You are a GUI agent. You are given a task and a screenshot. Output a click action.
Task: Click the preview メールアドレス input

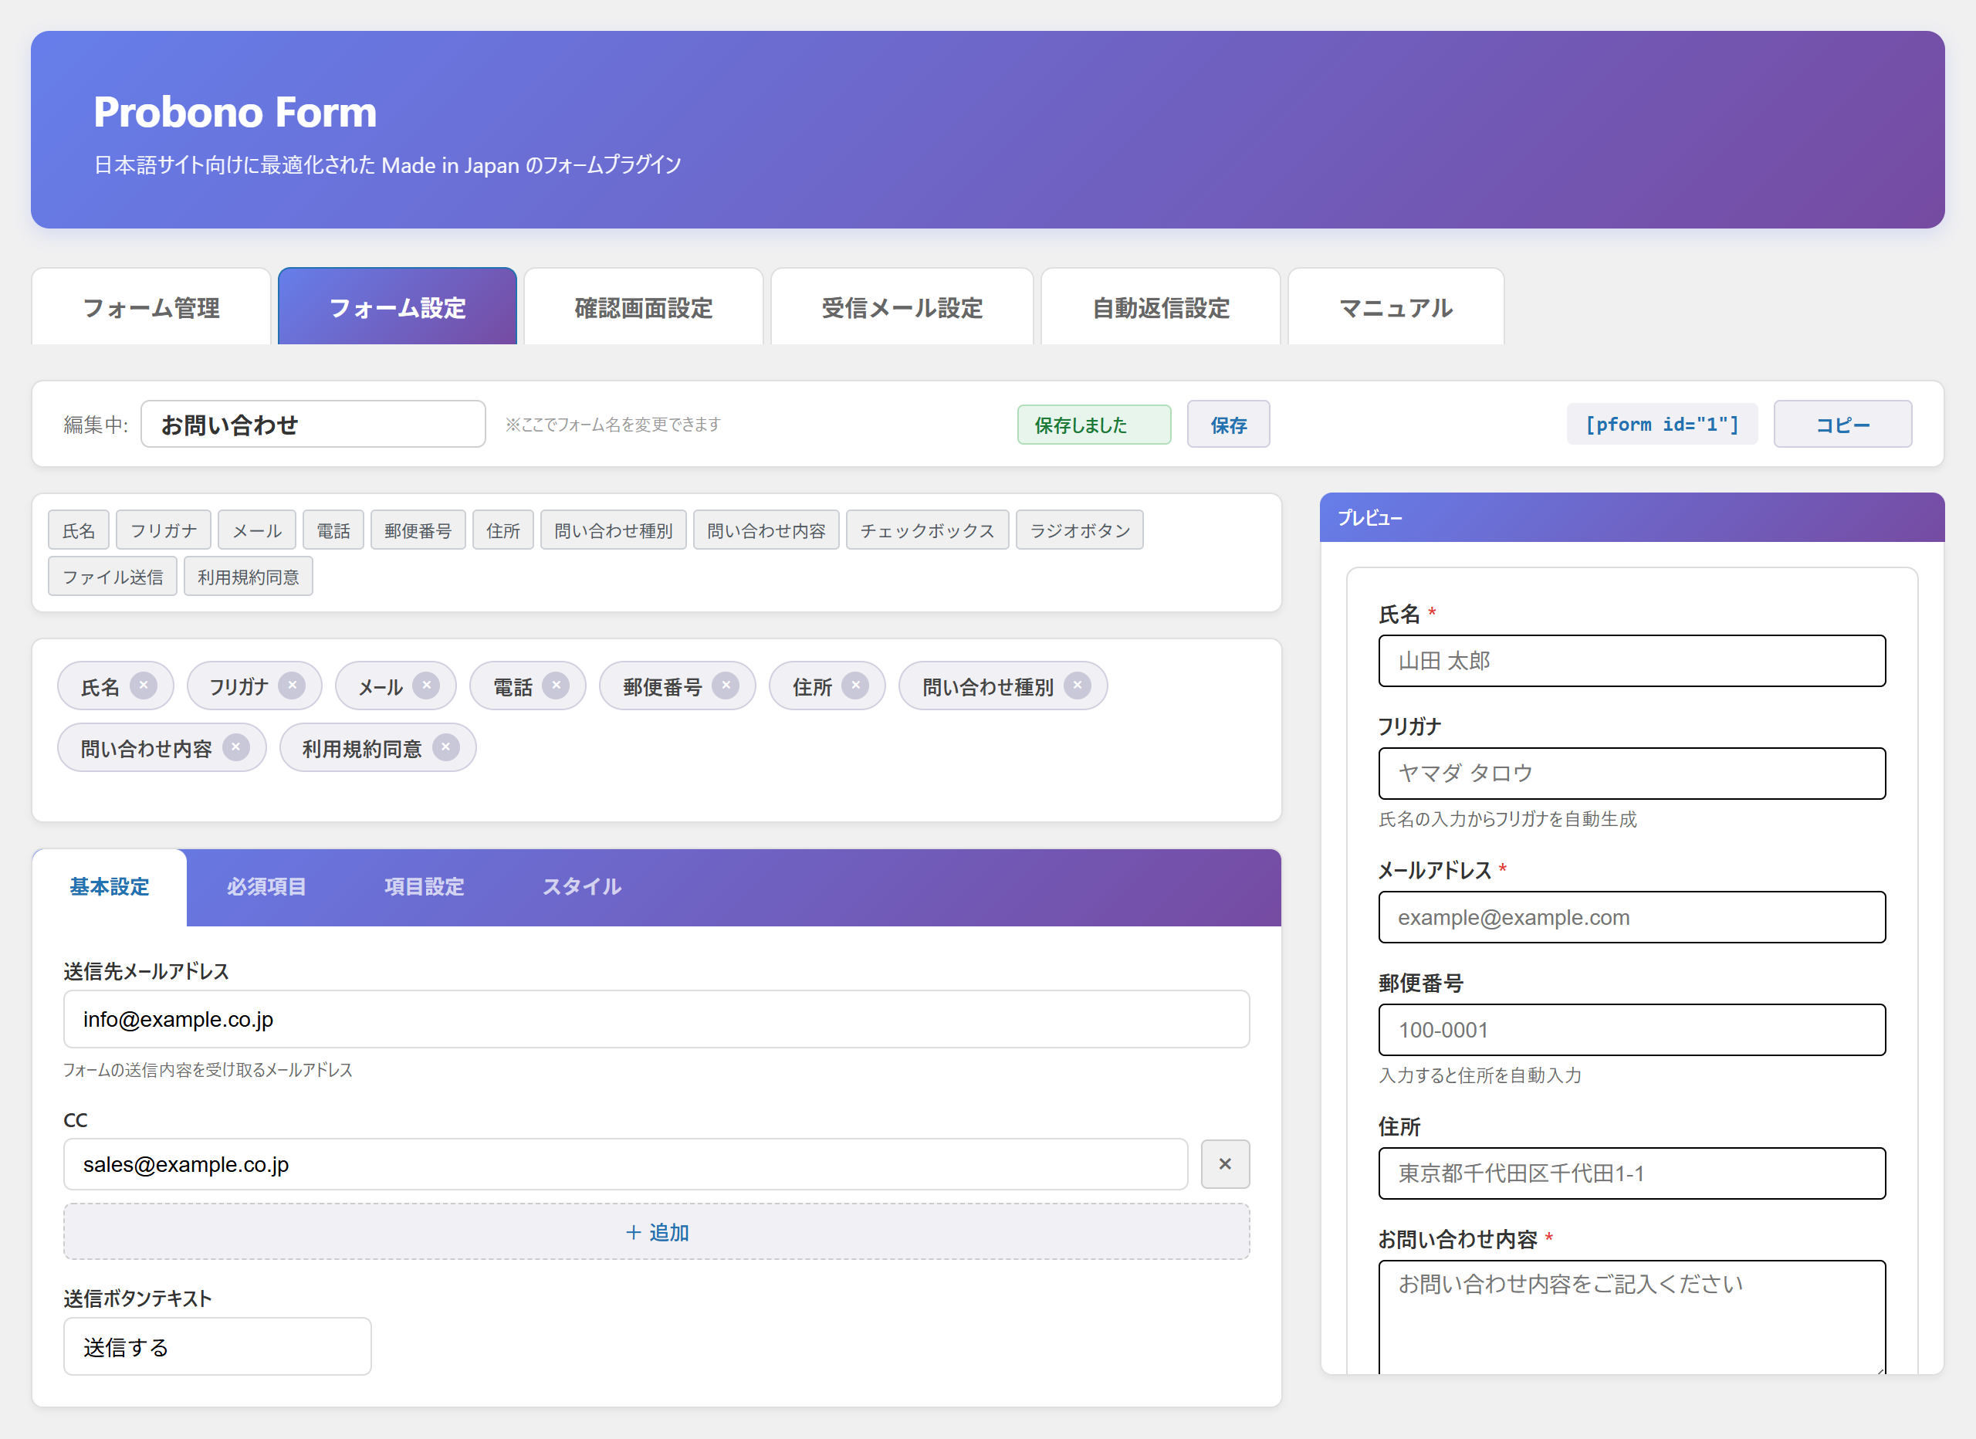[x=1632, y=917]
